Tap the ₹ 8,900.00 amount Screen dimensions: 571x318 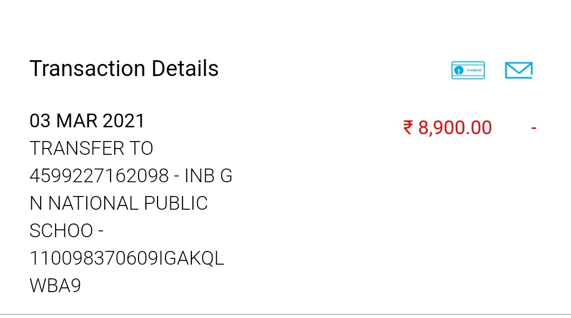[x=448, y=128]
